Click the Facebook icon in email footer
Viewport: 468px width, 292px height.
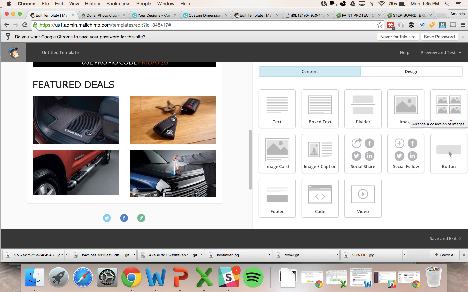(x=124, y=218)
